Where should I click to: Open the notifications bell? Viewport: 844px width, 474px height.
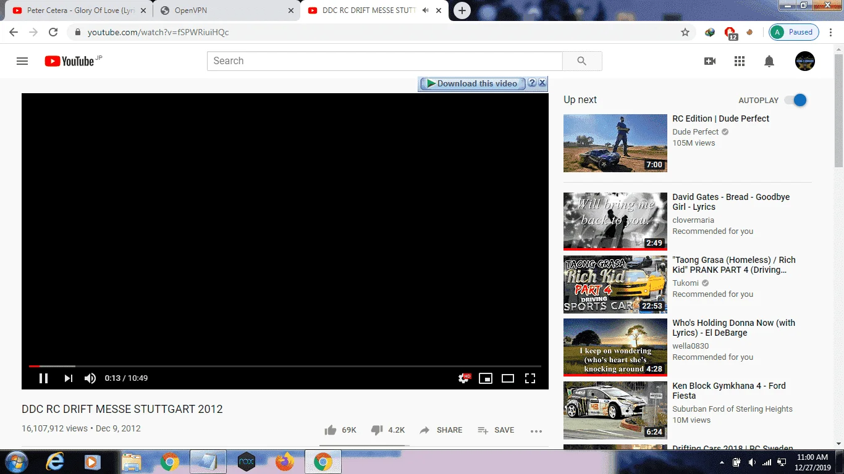[x=769, y=61]
